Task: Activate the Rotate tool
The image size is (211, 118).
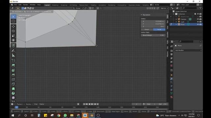Action: tap(13, 31)
